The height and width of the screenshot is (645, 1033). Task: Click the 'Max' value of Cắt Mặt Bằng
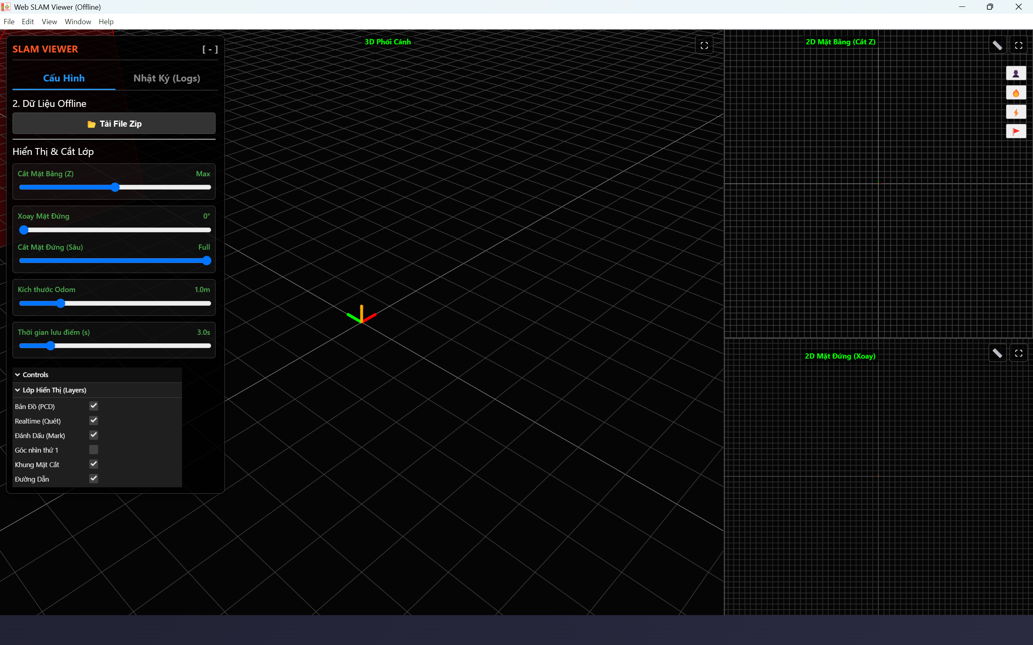(x=203, y=174)
